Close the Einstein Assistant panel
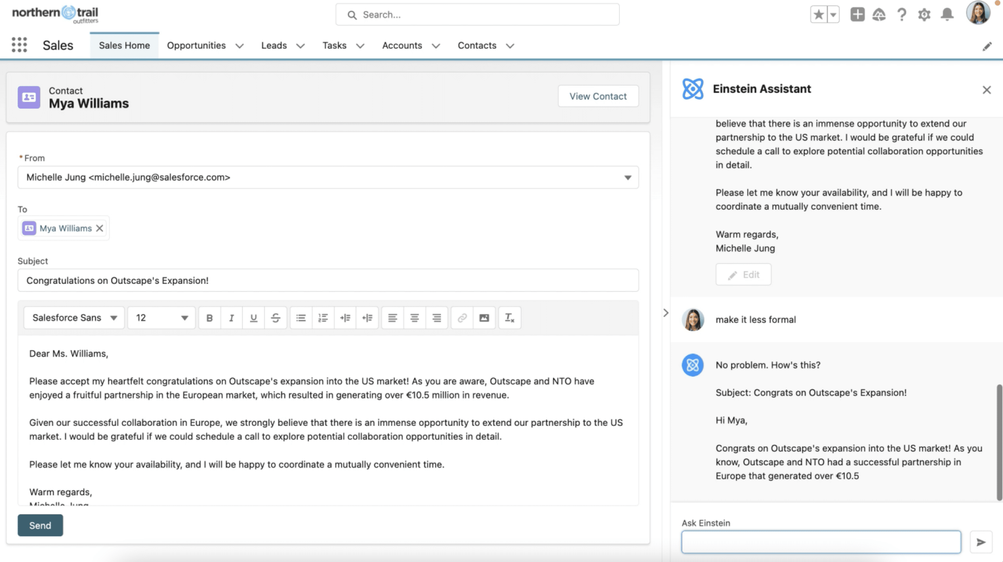This screenshot has width=1003, height=562. (987, 90)
